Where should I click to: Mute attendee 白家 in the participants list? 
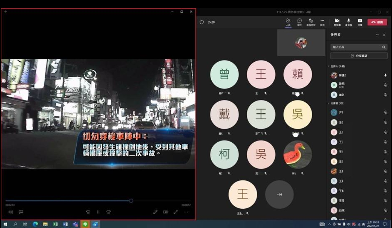tap(385, 210)
